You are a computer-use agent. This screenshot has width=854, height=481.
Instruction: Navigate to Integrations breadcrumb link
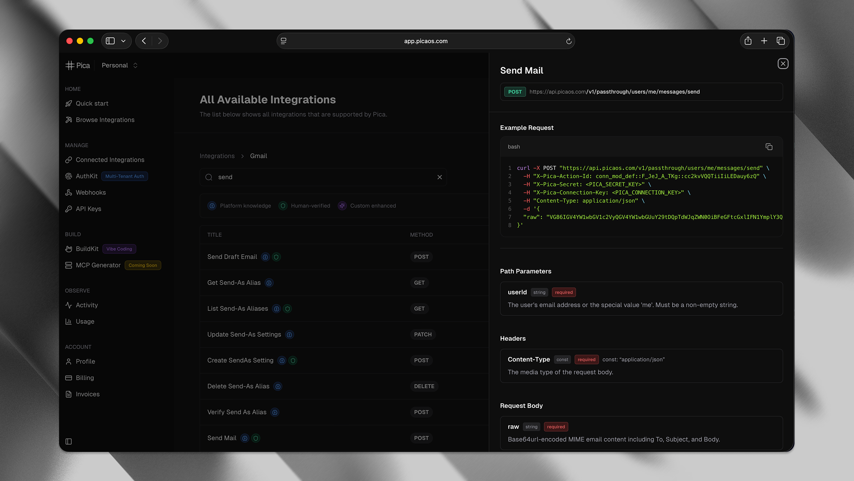click(x=217, y=156)
